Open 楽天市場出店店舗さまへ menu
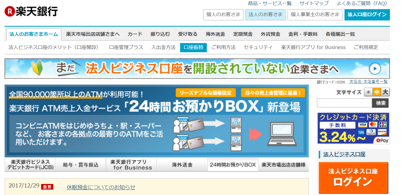This screenshot has width=401, height=195. (x=93, y=34)
